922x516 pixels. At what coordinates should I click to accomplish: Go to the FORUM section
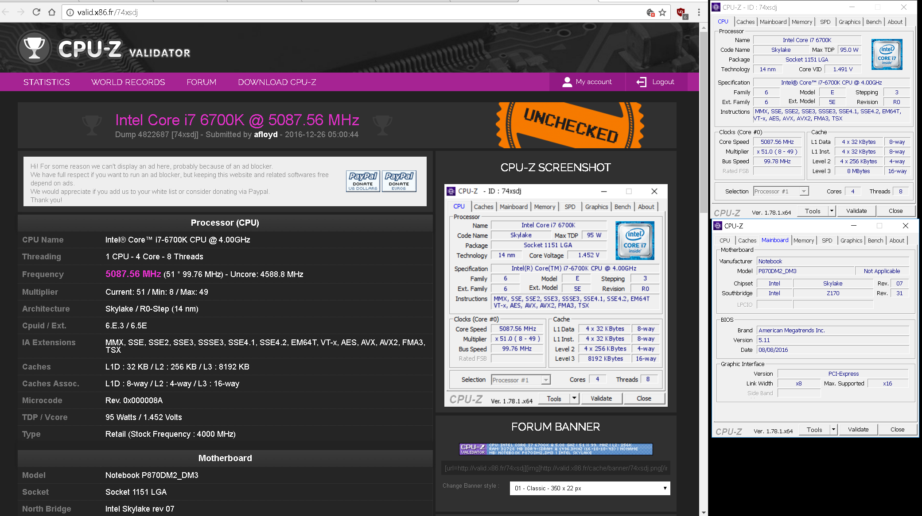pos(202,82)
